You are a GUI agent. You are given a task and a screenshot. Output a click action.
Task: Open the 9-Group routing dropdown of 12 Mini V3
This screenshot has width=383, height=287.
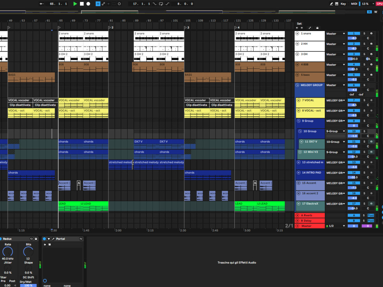click(336, 152)
